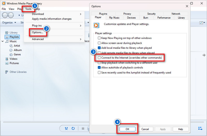Open the Album category icon
The image size is (207, 136).
[x=11, y=50]
